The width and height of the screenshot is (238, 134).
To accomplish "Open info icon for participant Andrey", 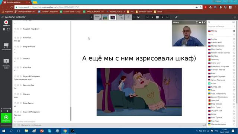I will pyautogui.click(x=234, y=39).
